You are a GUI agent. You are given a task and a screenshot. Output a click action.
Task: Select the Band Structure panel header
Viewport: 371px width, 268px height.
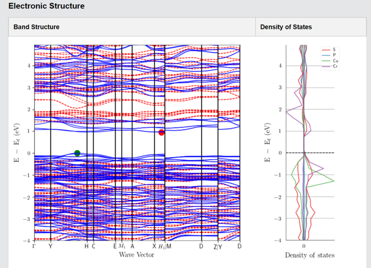point(132,27)
